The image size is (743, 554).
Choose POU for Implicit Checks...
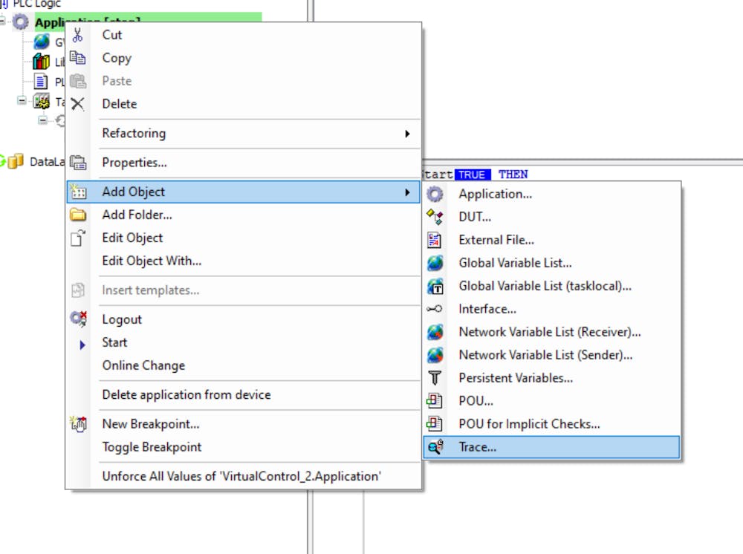point(529,424)
